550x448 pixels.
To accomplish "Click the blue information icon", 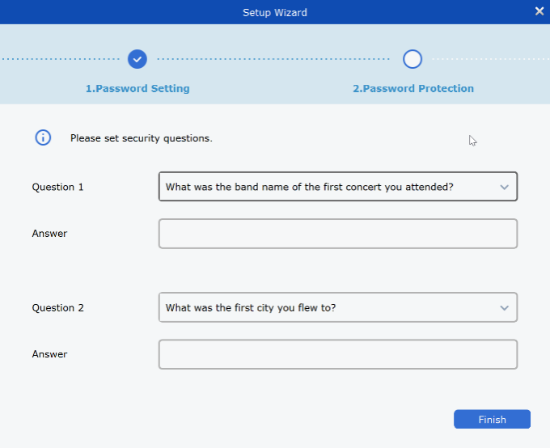I will 43,137.
